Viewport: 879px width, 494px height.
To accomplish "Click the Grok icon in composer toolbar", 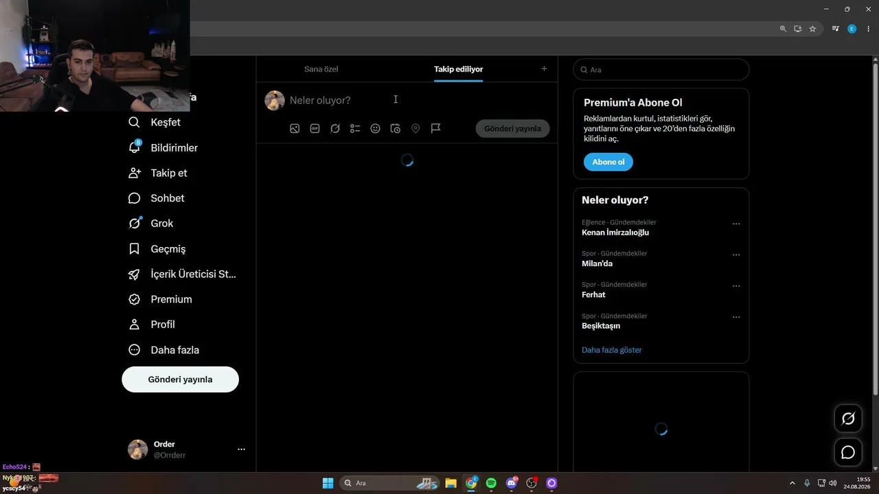I will pos(335,128).
